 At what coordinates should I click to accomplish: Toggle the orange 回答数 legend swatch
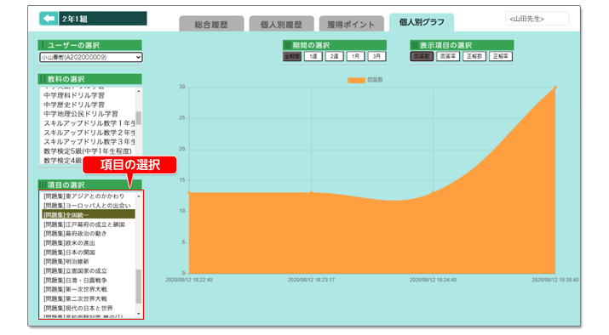(x=356, y=80)
